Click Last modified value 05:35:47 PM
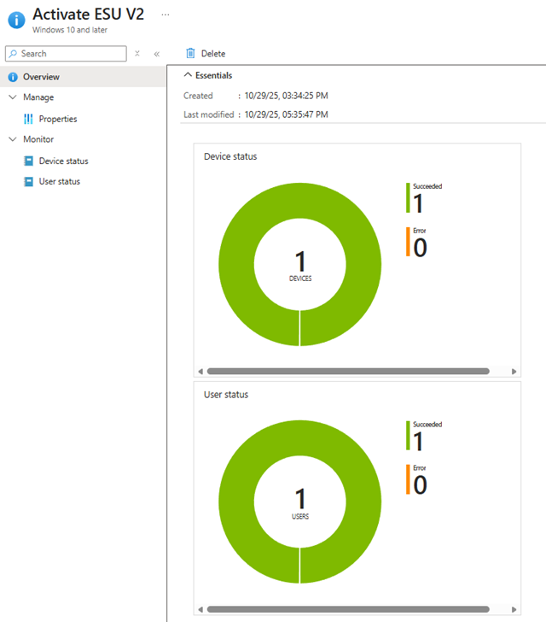The width and height of the screenshot is (546, 622). point(286,114)
